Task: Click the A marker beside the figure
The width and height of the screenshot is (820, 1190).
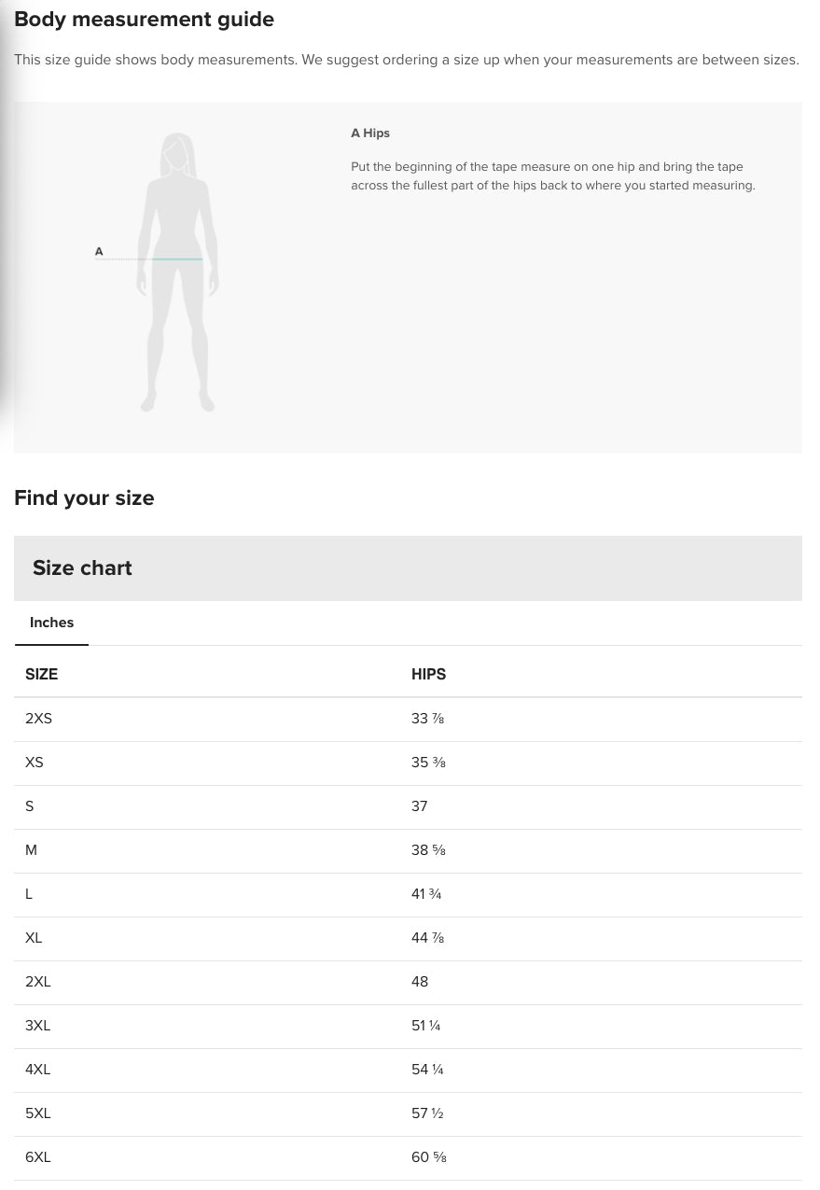Action: click(99, 252)
